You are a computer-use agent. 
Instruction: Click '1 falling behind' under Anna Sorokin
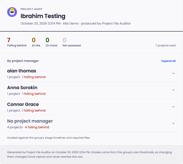[x=34, y=94]
